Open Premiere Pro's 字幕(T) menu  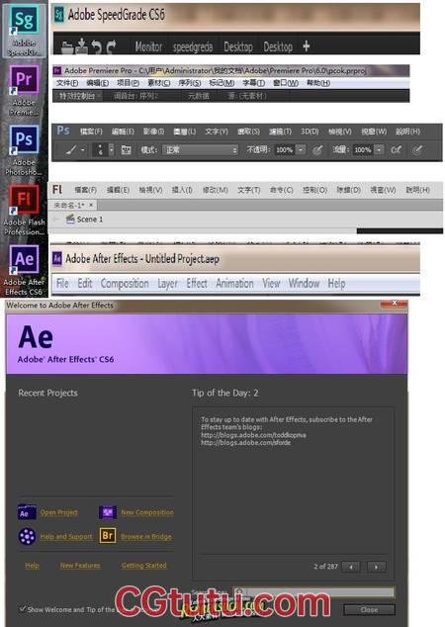(253, 83)
